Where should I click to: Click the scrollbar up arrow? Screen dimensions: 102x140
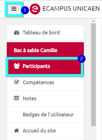click(x=93, y=21)
